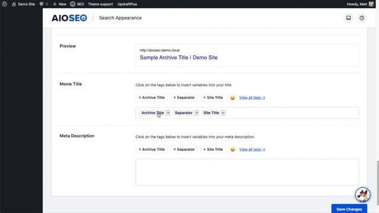
Task: Open emoji picker for Meta Description
Action: click(233, 150)
